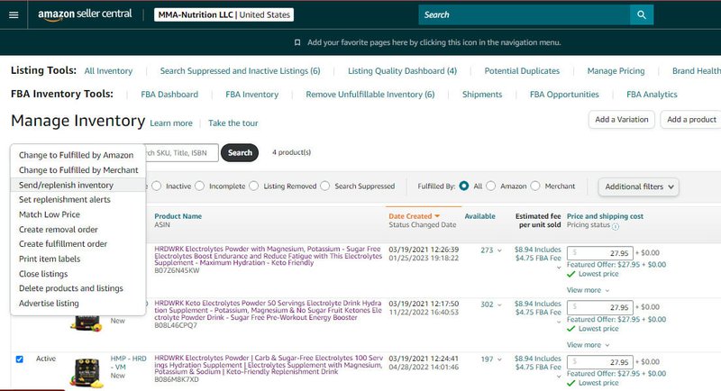This screenshot has height=391, width=721.
Task: Select Advertise listing option
Action: pos(49,304)
